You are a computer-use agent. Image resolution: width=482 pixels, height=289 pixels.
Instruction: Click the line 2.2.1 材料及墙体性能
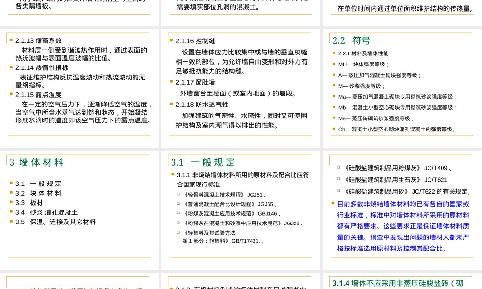point(363,53)
